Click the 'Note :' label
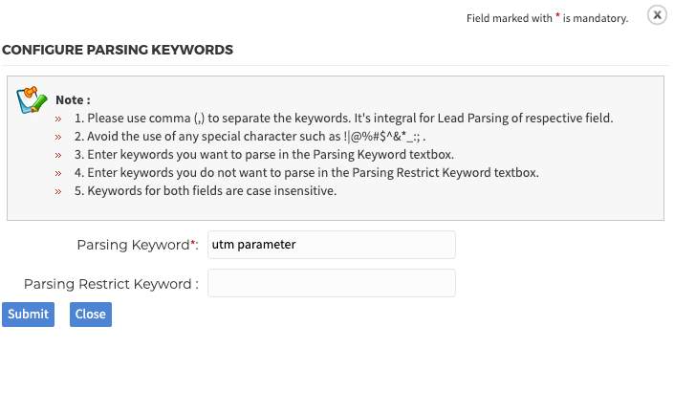This screenshot has width=674, height=413. point(73,99)
